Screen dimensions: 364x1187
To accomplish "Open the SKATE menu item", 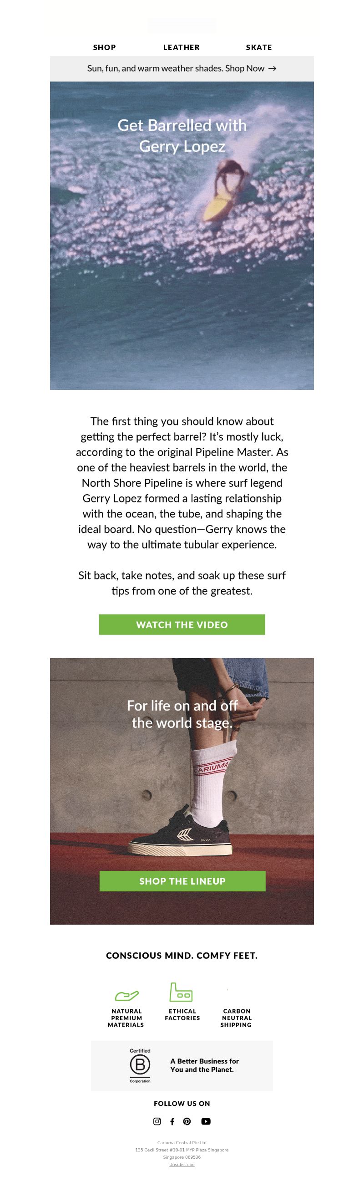I will coord(258,47).
